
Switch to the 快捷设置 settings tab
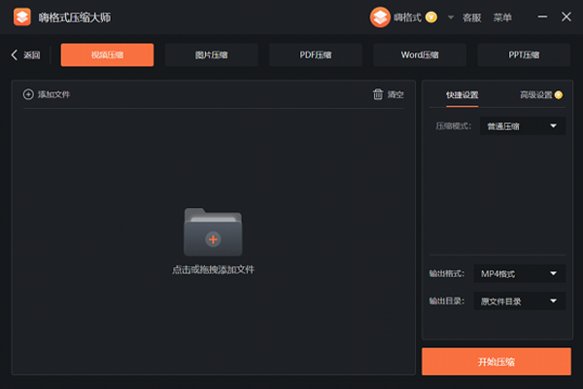(x=462, y=95)
